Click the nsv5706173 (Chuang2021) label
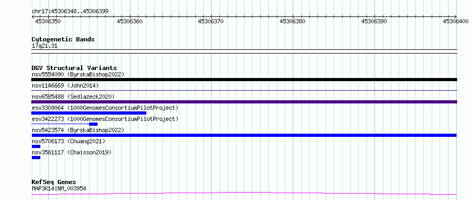The image size is (472, 200). coord(68,141)
